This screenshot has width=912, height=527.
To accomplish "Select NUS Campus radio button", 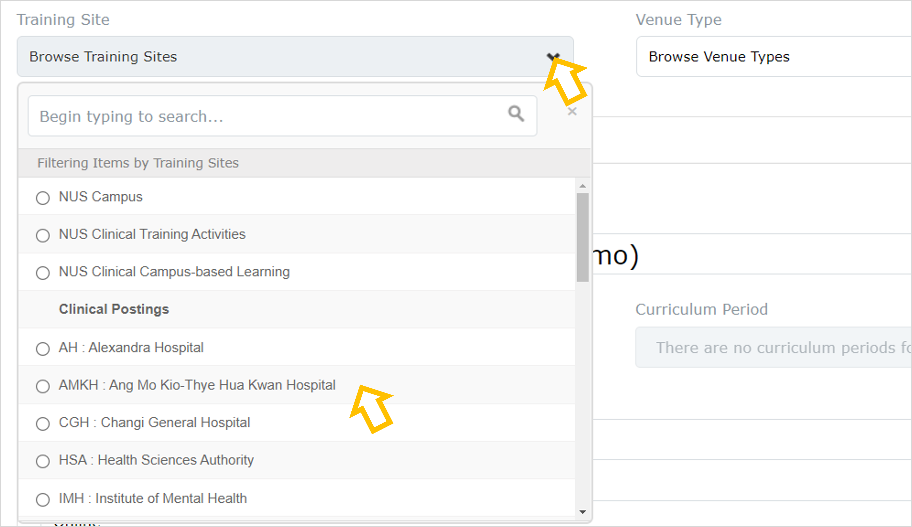I will coord(43,198).
